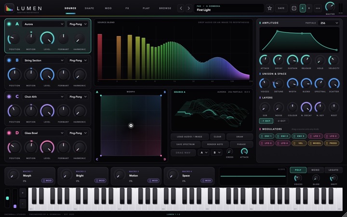Select the LFO 4 modulator chip
This screenshot has height=217, width=347.
coord(283,143)
